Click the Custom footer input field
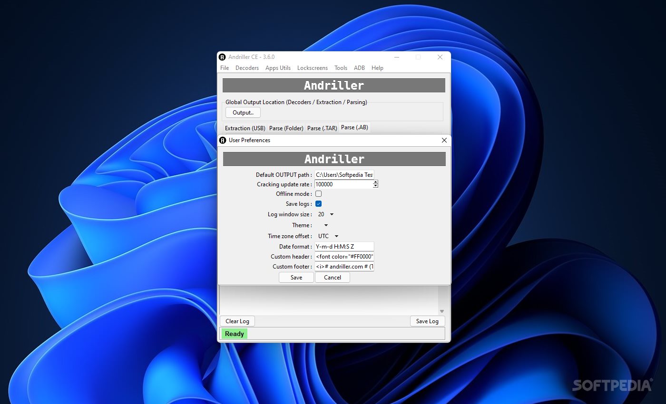 pyautogui.click(x=344, y=267)
